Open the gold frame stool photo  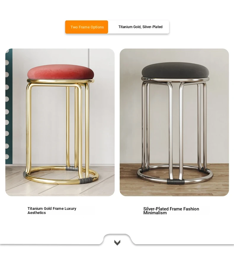pyautogui.click(x=60, y=122)
